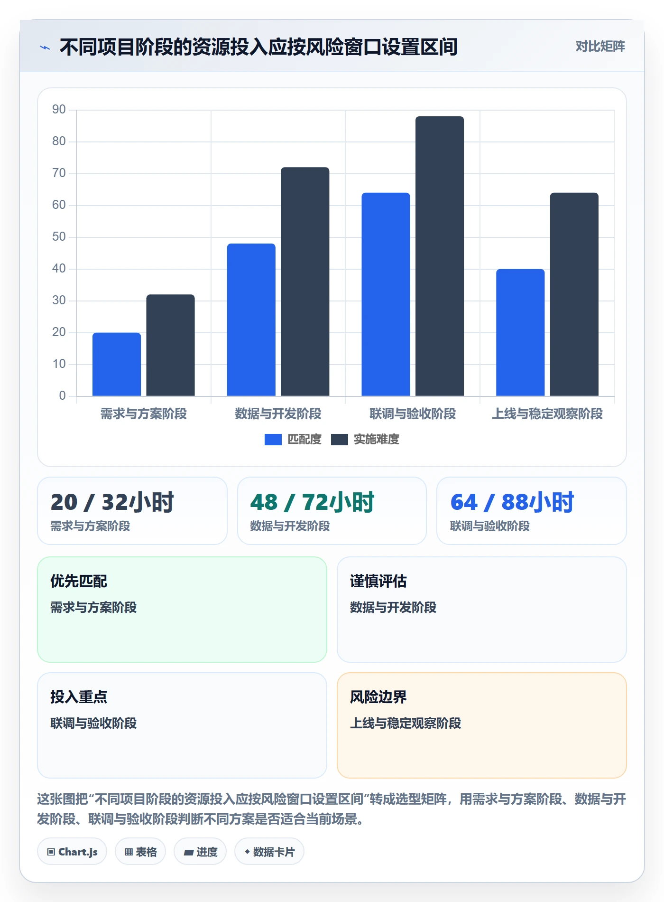
Task: Click the 表格 tag chip
Action: (x=140, y=852)
